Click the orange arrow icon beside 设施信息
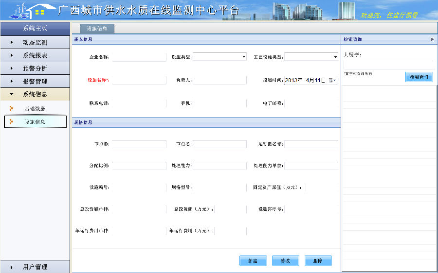The image size is (438, 273). pos(11,121)
